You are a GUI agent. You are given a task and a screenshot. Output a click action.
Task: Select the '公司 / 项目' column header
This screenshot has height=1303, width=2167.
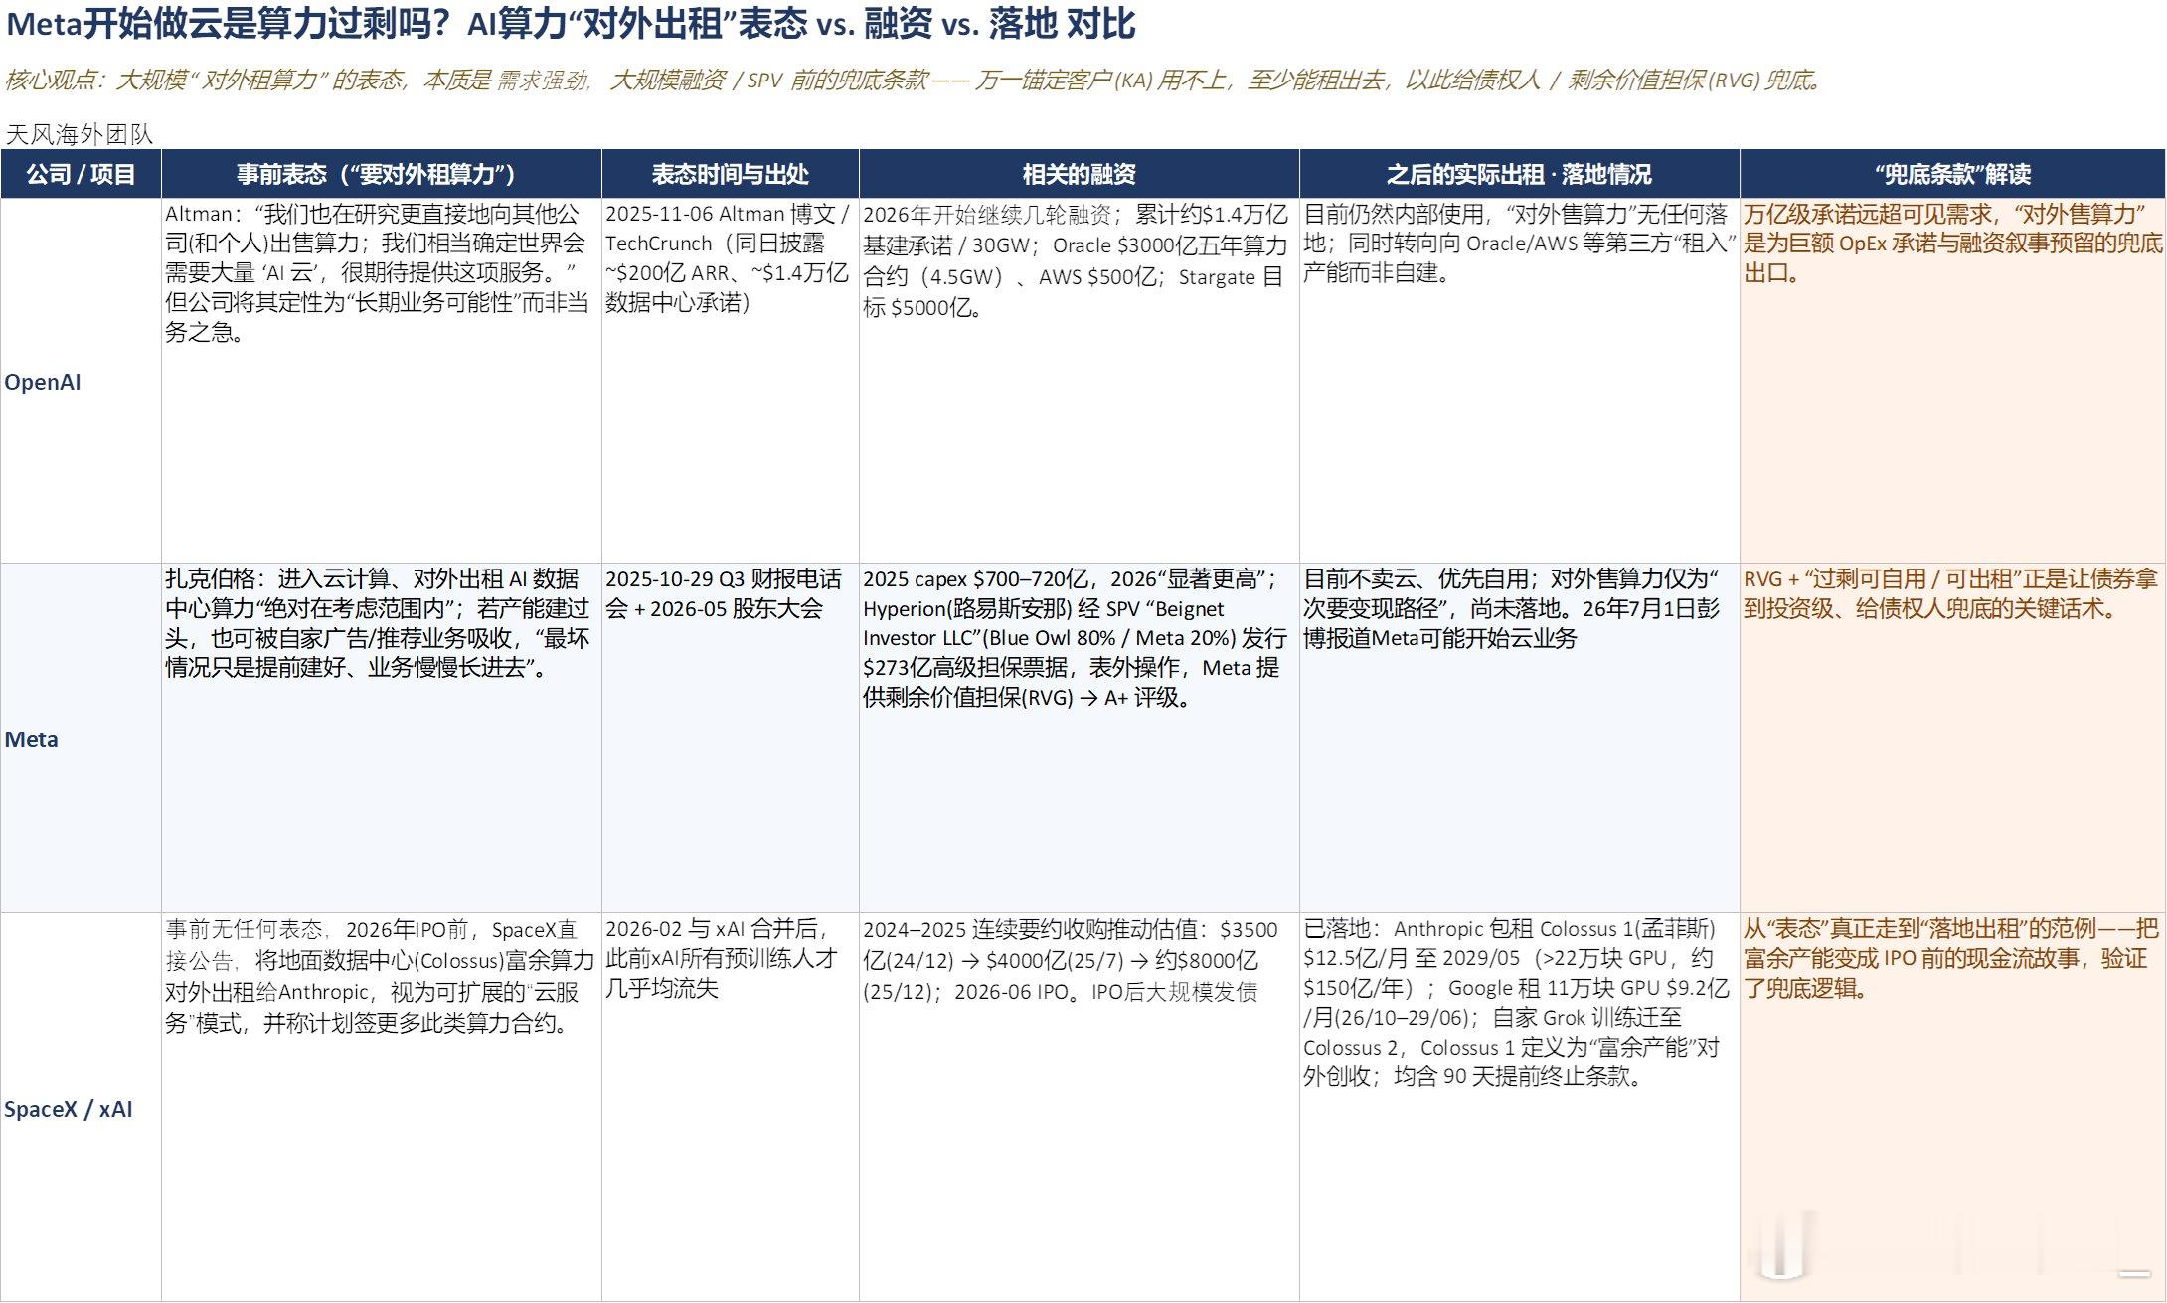tap(81, 174)
